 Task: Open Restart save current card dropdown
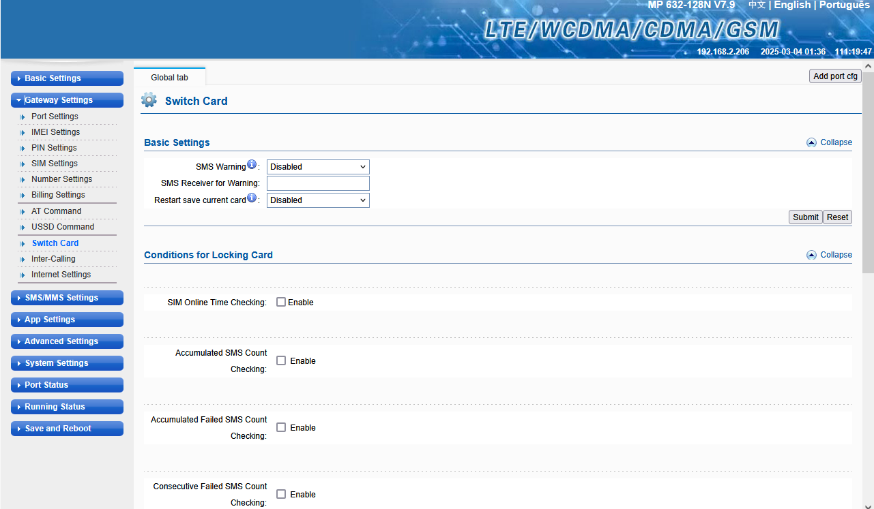(318, 200)
